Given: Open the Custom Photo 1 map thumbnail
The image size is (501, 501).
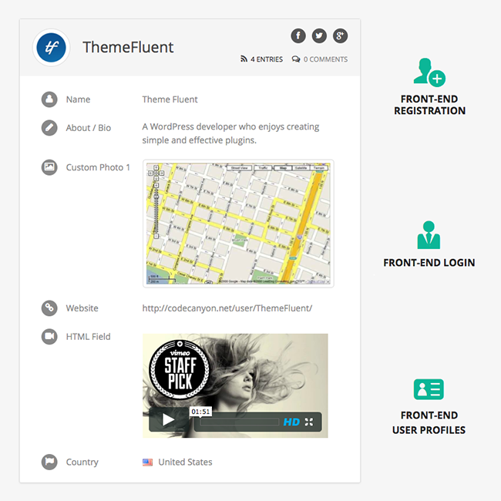Looking at the screenshot, I should (x=238, y=224).
